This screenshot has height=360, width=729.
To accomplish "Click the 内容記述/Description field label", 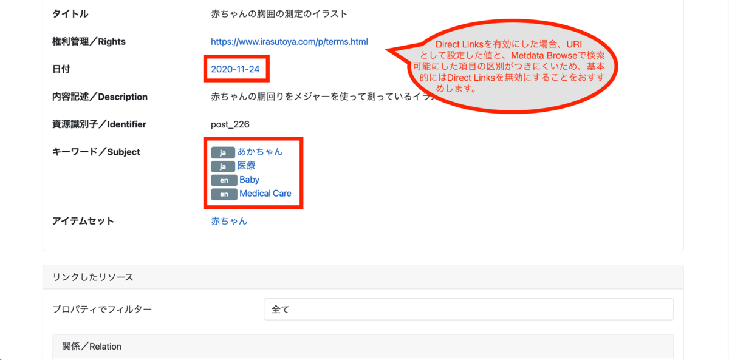I will (100, 97).
